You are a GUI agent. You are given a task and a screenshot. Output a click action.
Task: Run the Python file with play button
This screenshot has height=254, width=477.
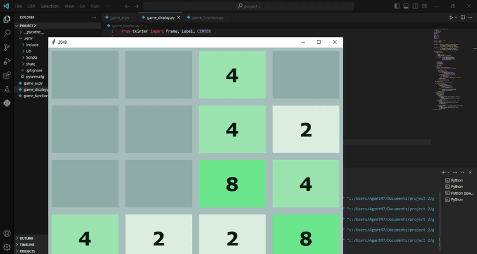point(451,17)
